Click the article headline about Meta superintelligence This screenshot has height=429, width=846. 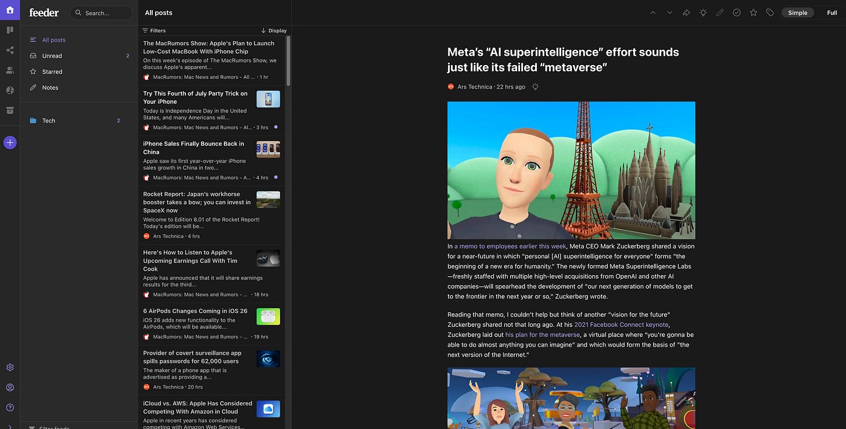563,59
